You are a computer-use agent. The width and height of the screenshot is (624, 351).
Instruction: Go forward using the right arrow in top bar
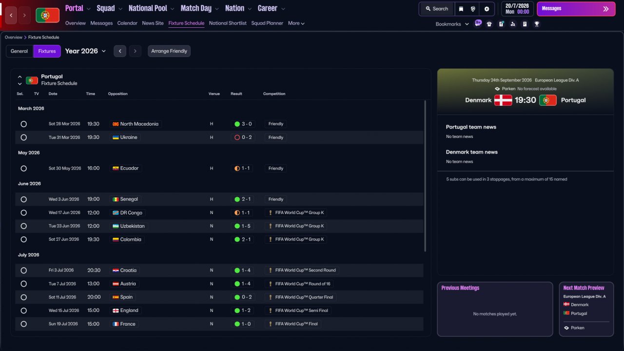click(x=24, y=15)
